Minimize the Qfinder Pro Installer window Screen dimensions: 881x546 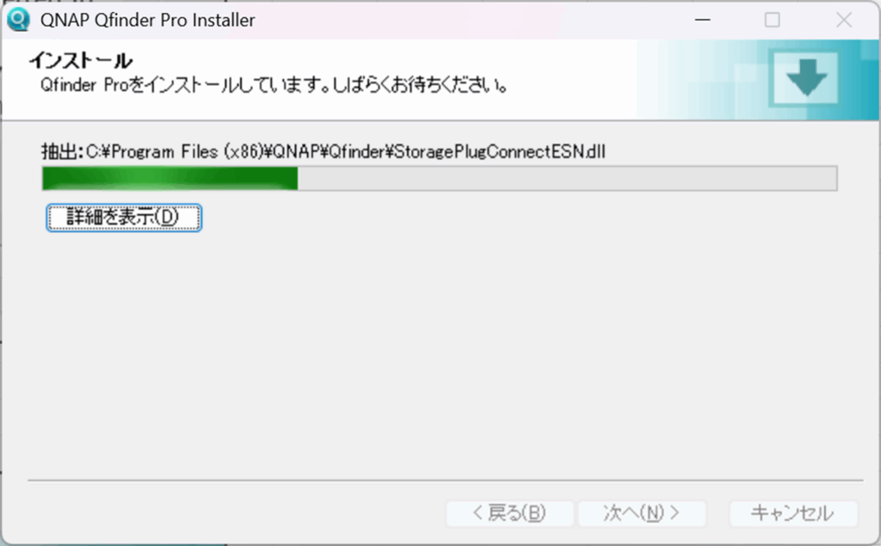(x=702, y=21)
